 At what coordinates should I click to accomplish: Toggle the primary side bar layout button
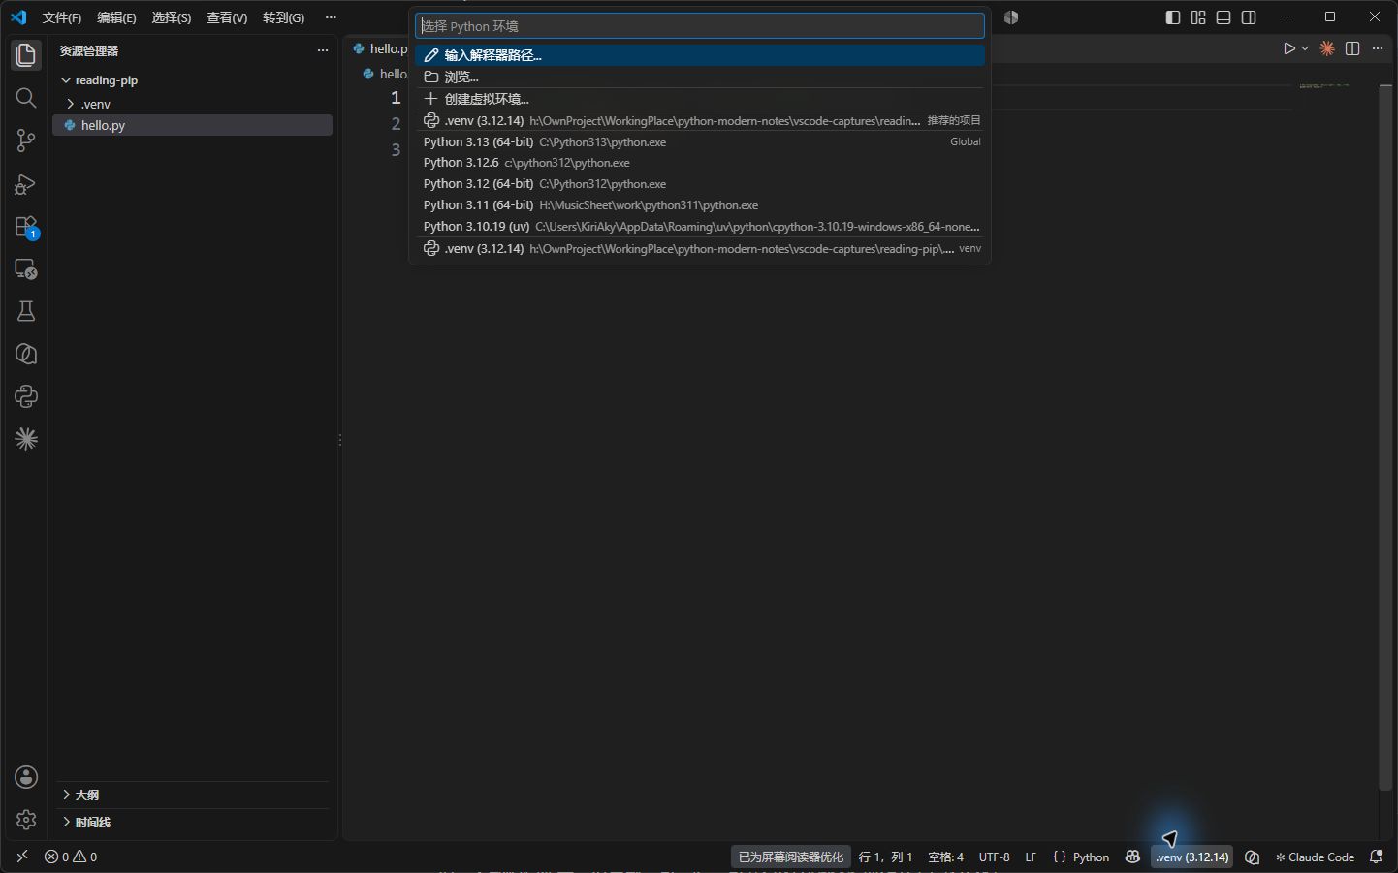coord(1173,17)
